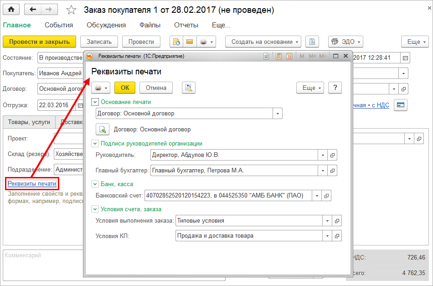Open price type link ending с НДС
Image resolution: width=433 pixels, height=286 pixels.
pyautogui.click(x=371, y=105)
